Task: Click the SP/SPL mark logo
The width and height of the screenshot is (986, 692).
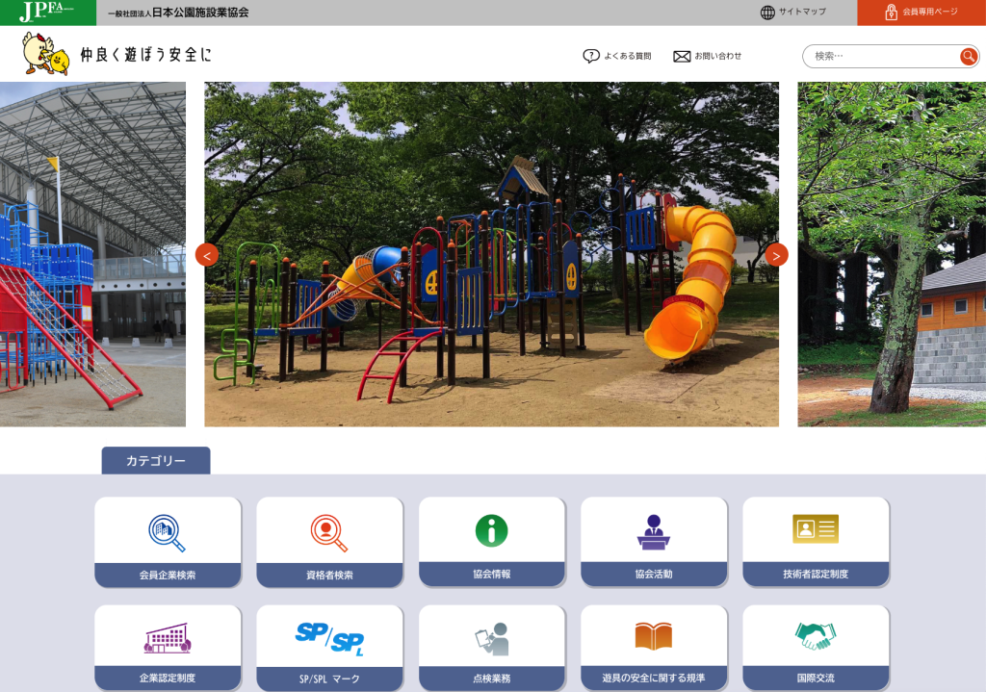Action: pos(329,638)
